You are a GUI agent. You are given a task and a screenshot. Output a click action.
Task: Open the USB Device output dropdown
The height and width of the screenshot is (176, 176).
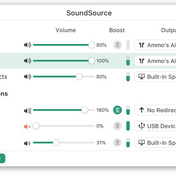155,126
